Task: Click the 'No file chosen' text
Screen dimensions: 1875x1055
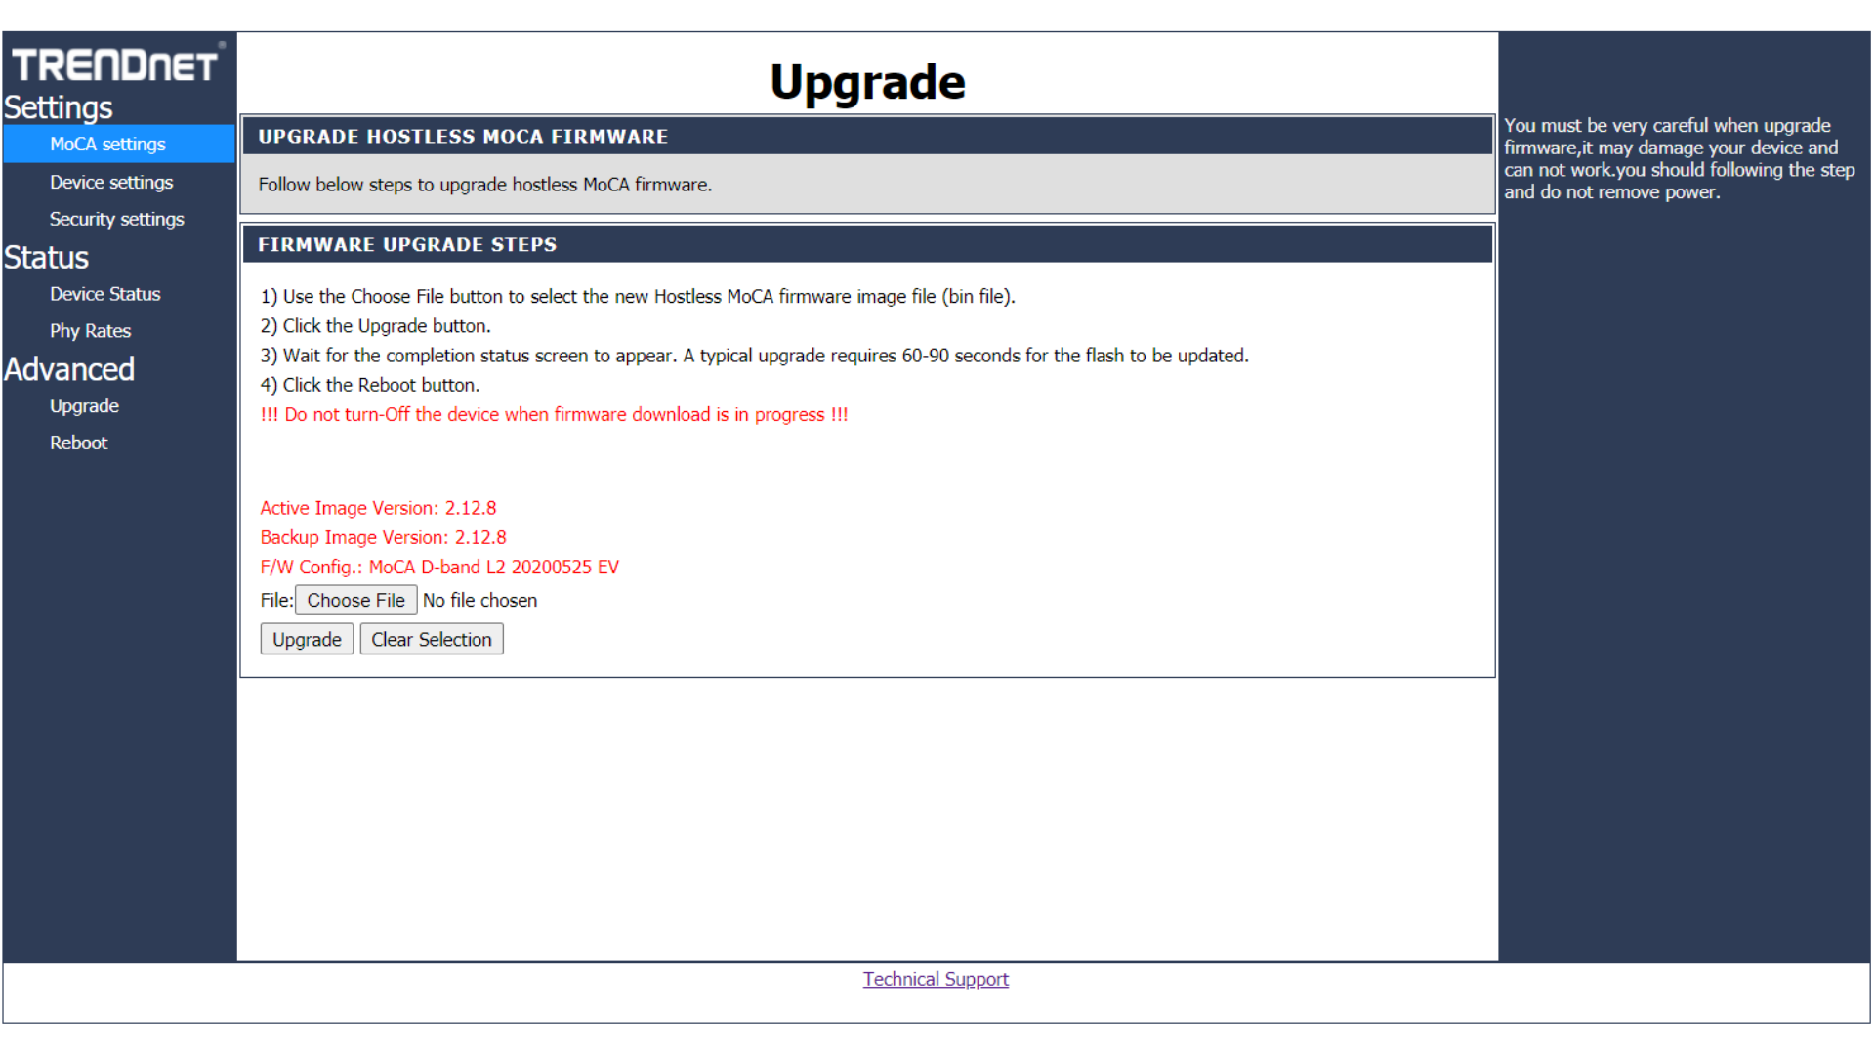Action: pyautogui.click(x=479, y=601)
